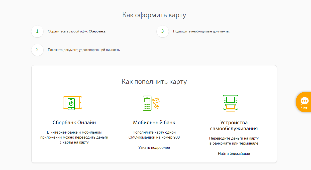Image resolution: width=311 pixels, height=170 pixels.
Task: Click the Sberbank Online phone icon
Action: tap(72, 103)
